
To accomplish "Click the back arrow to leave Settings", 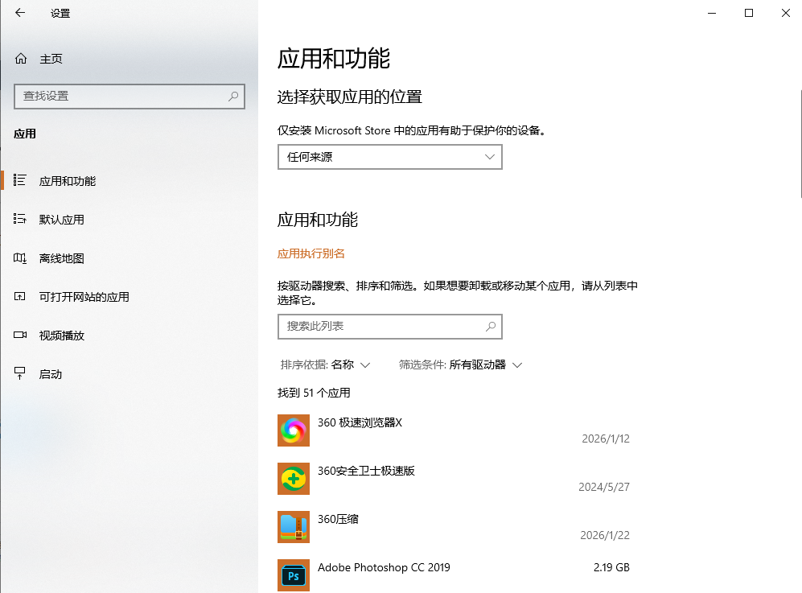I will 18,13.
